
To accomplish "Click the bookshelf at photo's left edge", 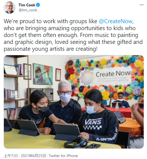I will [16, 88].
